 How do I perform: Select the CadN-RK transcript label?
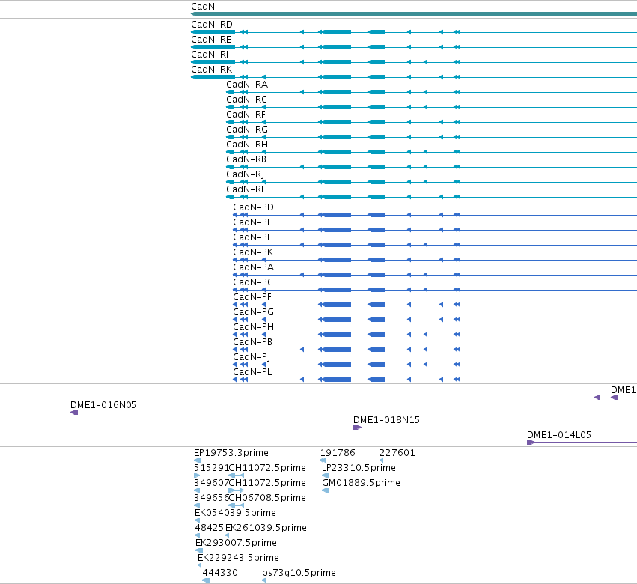tap(212, 70)
